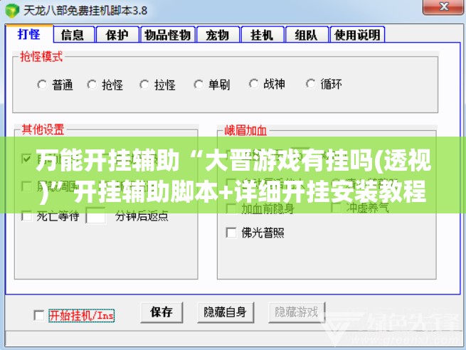The height and width of the screenshot is (350, 466).
Task: Open the 保护 tab
Action: (x=117, y=35)
